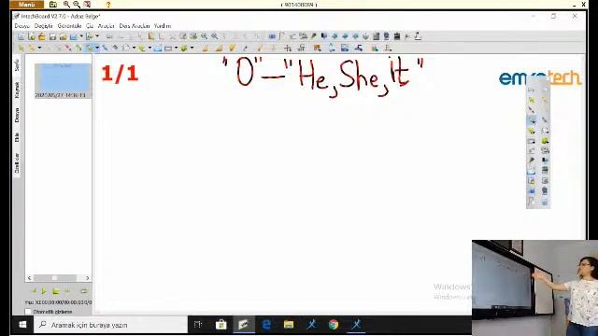The image size is (598, 336).
Task: Select the page thumbnail in side panel
Action: point(63,80)
